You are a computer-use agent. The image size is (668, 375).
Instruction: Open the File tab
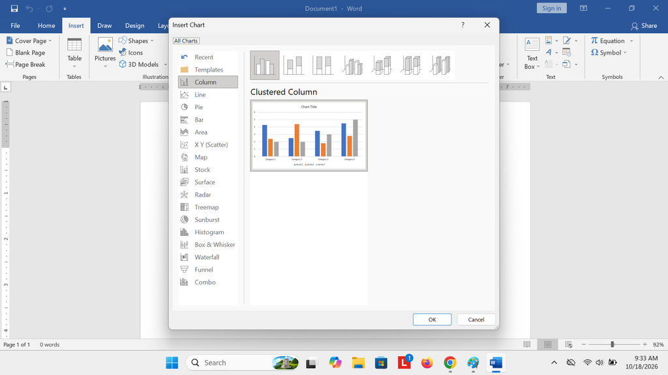tap(16, 25)
